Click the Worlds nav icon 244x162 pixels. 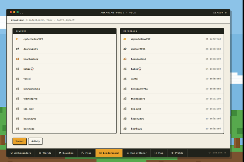[40, 153]
